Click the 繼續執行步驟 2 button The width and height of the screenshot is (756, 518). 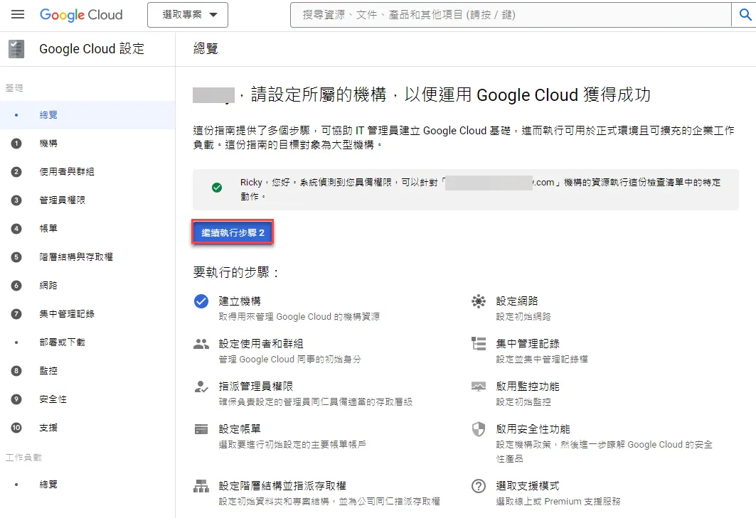(x=233, y=233)
